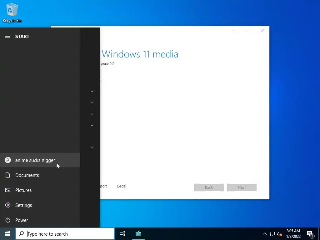Expand the topmost chevron in Start list
320x240 pixels.
pyautogui.click(x=92, y=92)
